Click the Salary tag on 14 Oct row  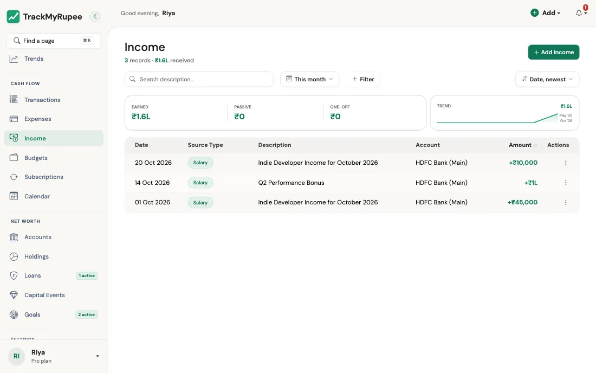pos(200,183)
